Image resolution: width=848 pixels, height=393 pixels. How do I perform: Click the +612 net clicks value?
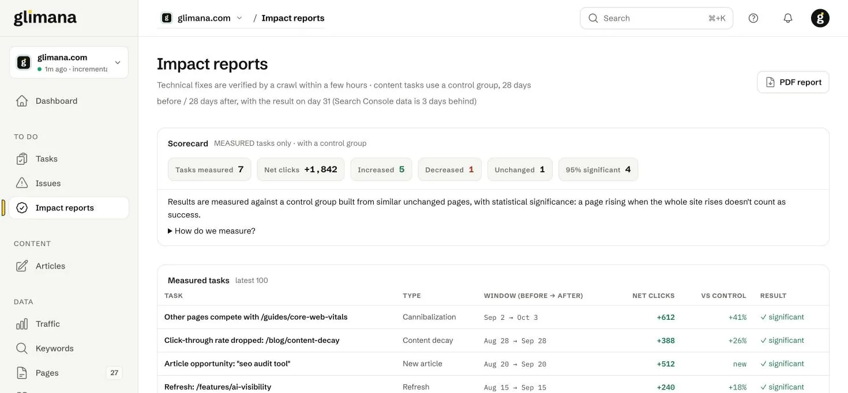click(x=666, y=317)
